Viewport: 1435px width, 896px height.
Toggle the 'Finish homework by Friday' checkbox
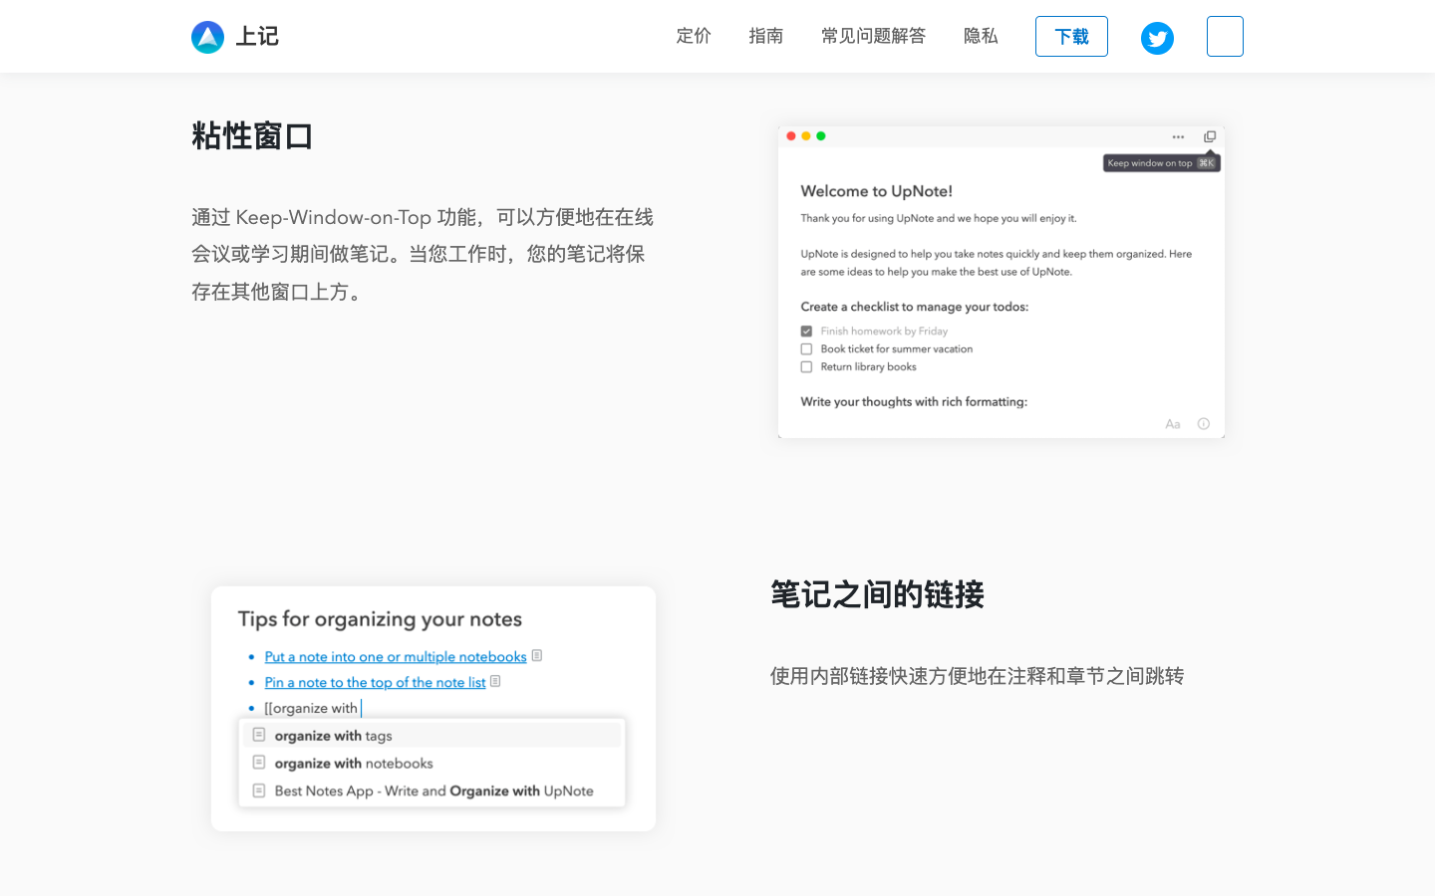(806, 332)
